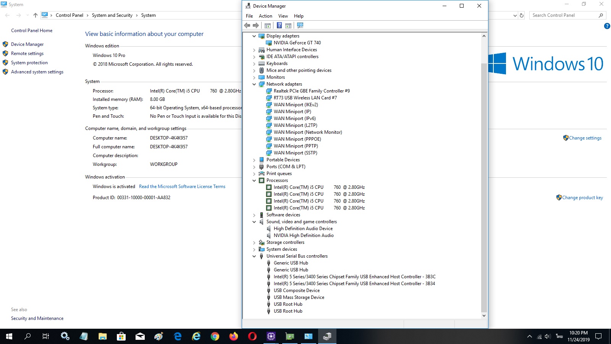Open File Explorer from the taskbar

[102, 336]
